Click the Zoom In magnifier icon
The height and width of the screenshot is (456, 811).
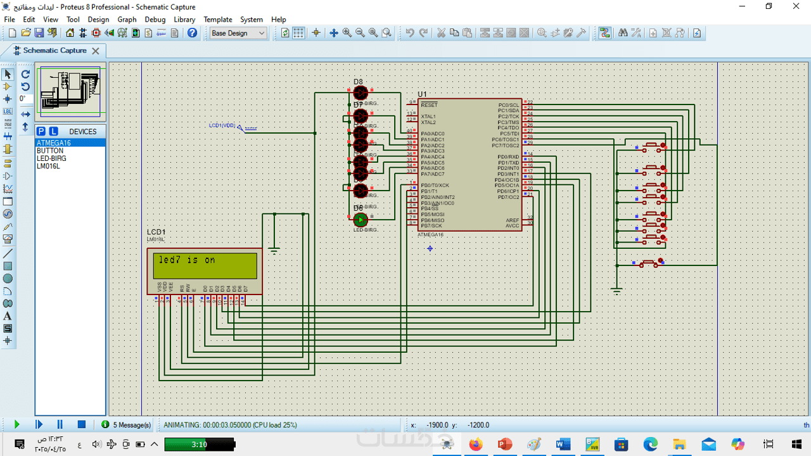tap(347, 33)
